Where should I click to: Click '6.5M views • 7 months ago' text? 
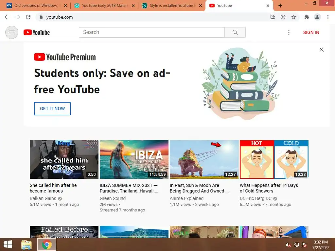coord(265,205)
